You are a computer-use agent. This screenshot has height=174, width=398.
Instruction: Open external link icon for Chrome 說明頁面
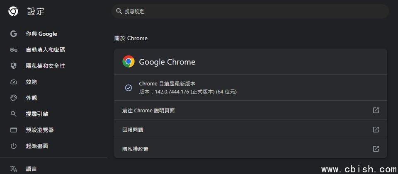(x=376, y=111)
